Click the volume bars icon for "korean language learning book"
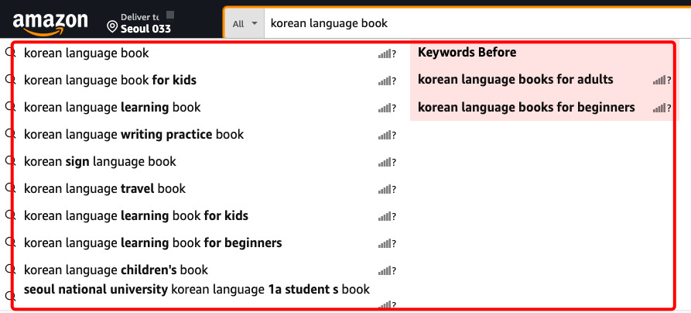Screen dimensions: 691x313 click(385, 108)
